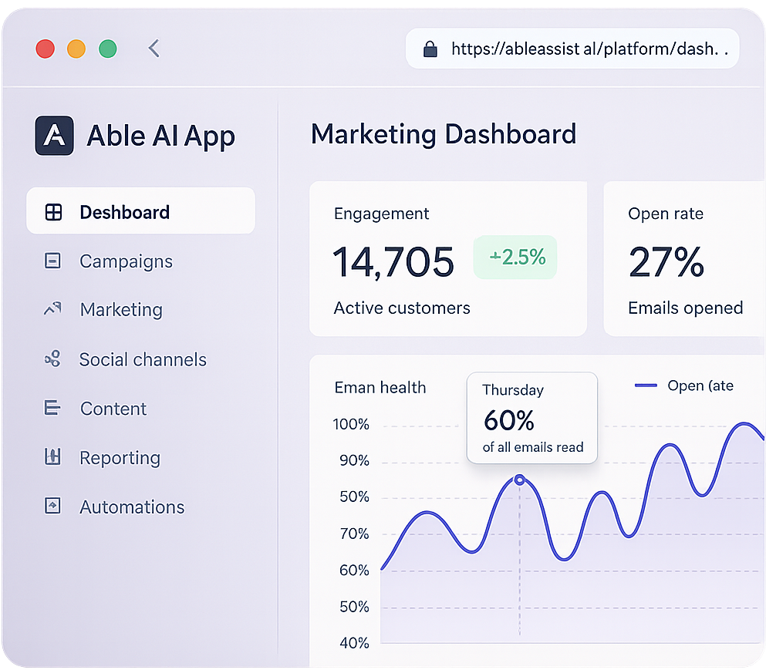Viewport: 766px width, 670px height.
Task: Navigate to Automations page
Action: tap(132, 507)
